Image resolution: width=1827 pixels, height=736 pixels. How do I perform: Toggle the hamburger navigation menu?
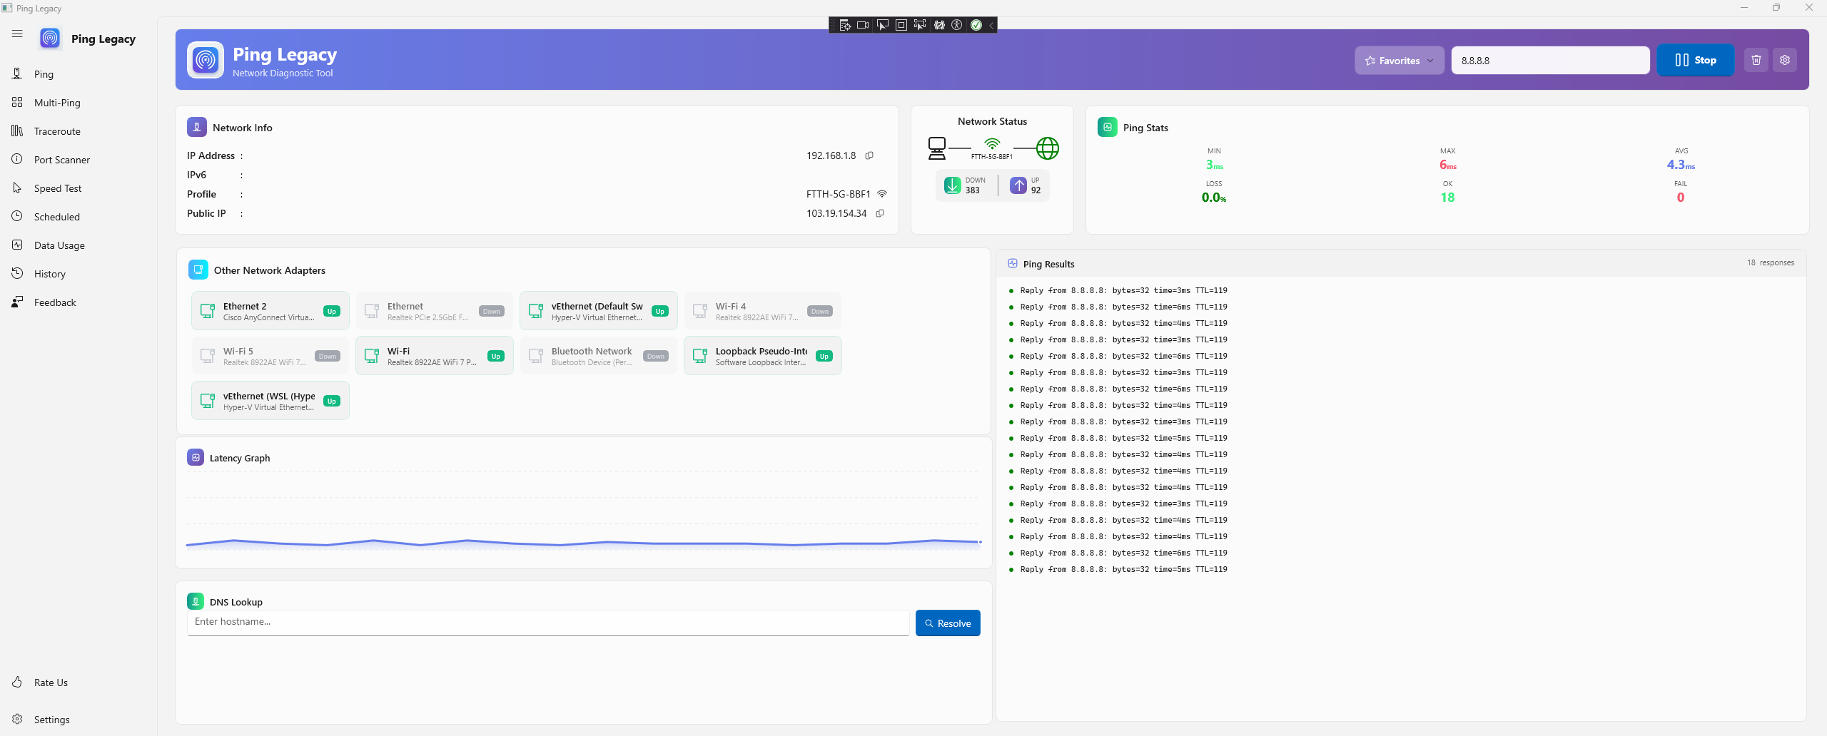click(x=17, y=34)
